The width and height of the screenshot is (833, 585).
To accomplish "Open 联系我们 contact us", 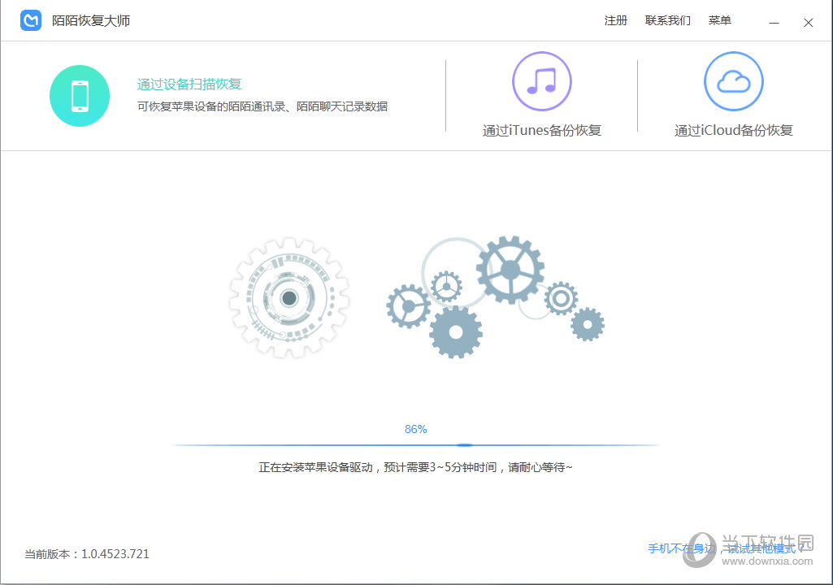I will coord(668,21).
